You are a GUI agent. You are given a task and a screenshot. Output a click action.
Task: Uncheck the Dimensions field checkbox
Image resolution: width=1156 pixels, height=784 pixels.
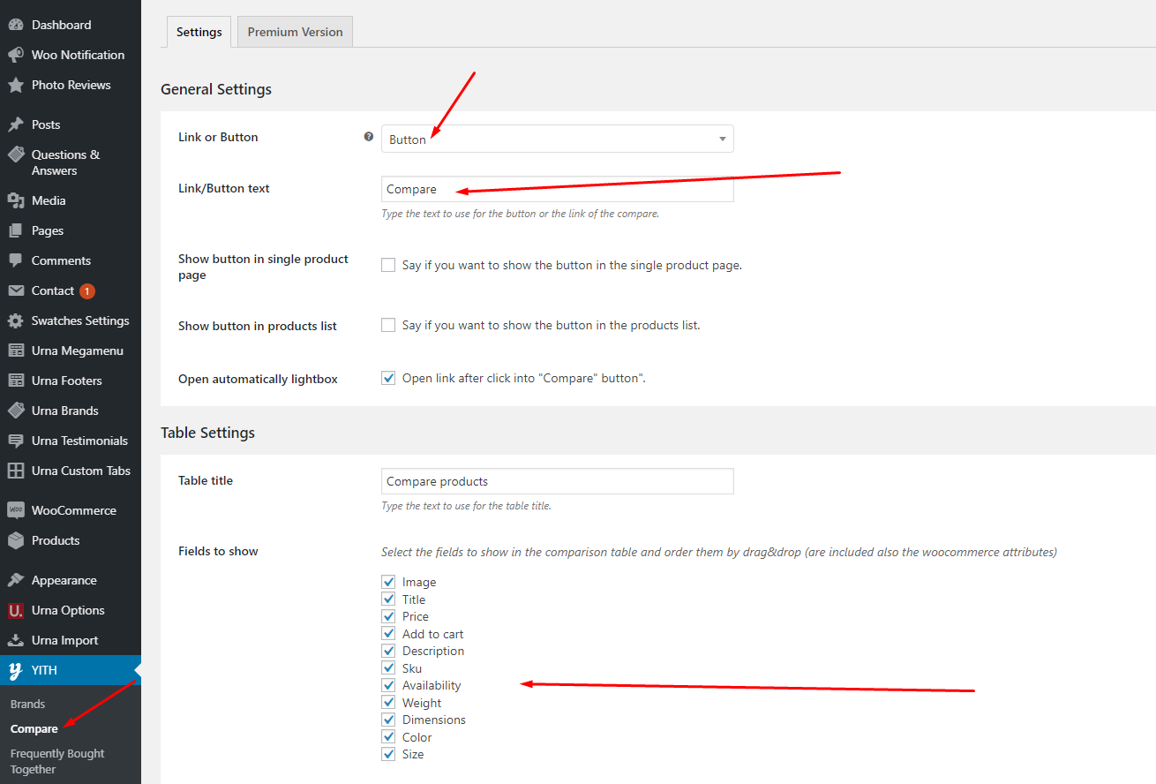pos(388,720)
